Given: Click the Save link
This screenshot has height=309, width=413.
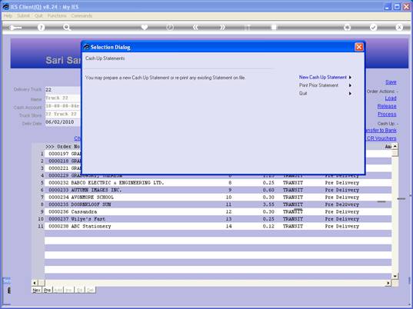Looking at the screenshot, I should tap(391, 82).
